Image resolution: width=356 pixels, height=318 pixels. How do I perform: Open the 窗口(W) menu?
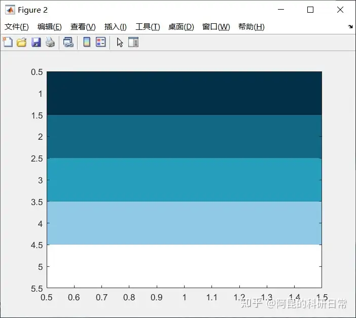click(x=216, y=27)
